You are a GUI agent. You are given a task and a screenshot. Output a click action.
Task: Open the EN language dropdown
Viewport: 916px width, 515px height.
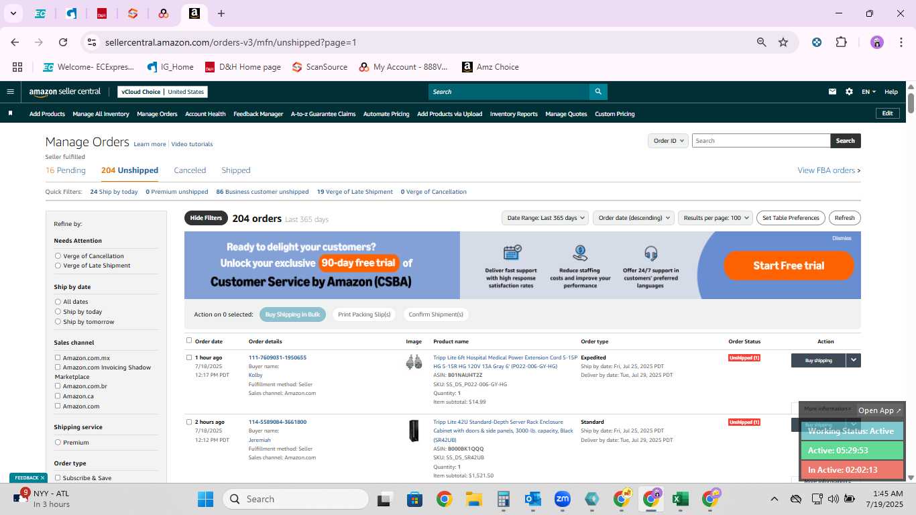pyautogui.click(x=868, y=92)
